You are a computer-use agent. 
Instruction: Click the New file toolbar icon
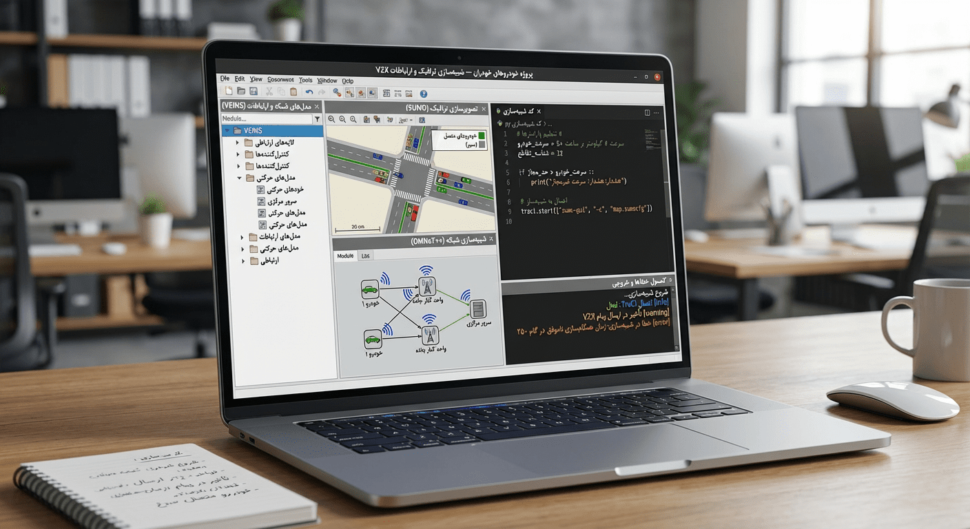point(227,91)
